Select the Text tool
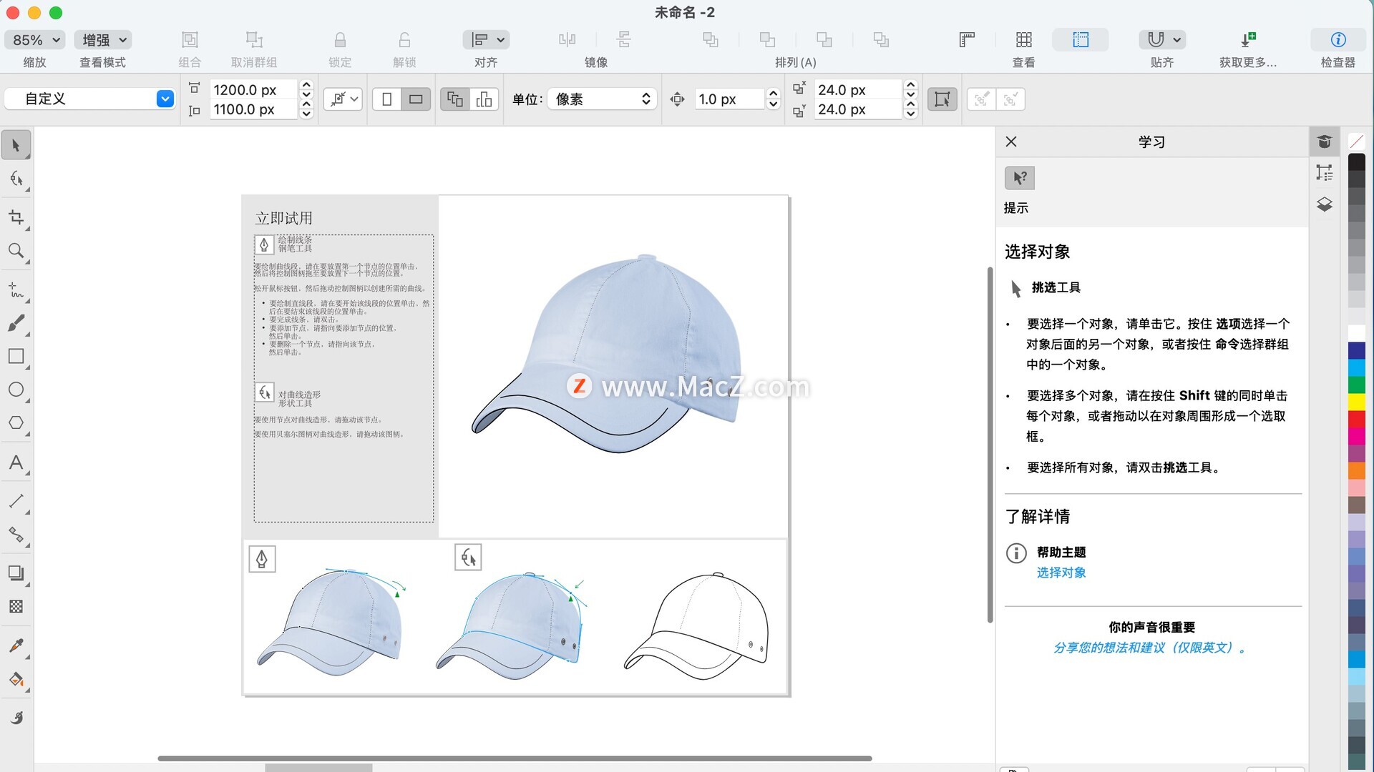Viewport: 1374px width, 772px height. [x=16, y=462]
